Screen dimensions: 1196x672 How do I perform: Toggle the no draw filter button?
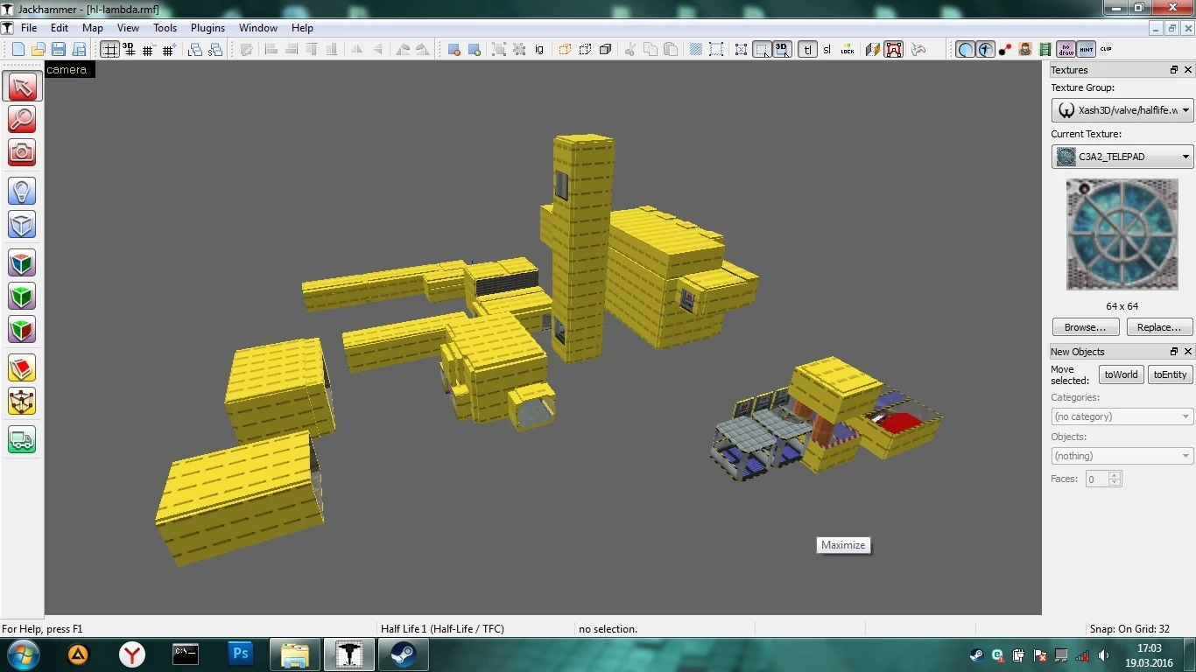(x=1066, y=50)
